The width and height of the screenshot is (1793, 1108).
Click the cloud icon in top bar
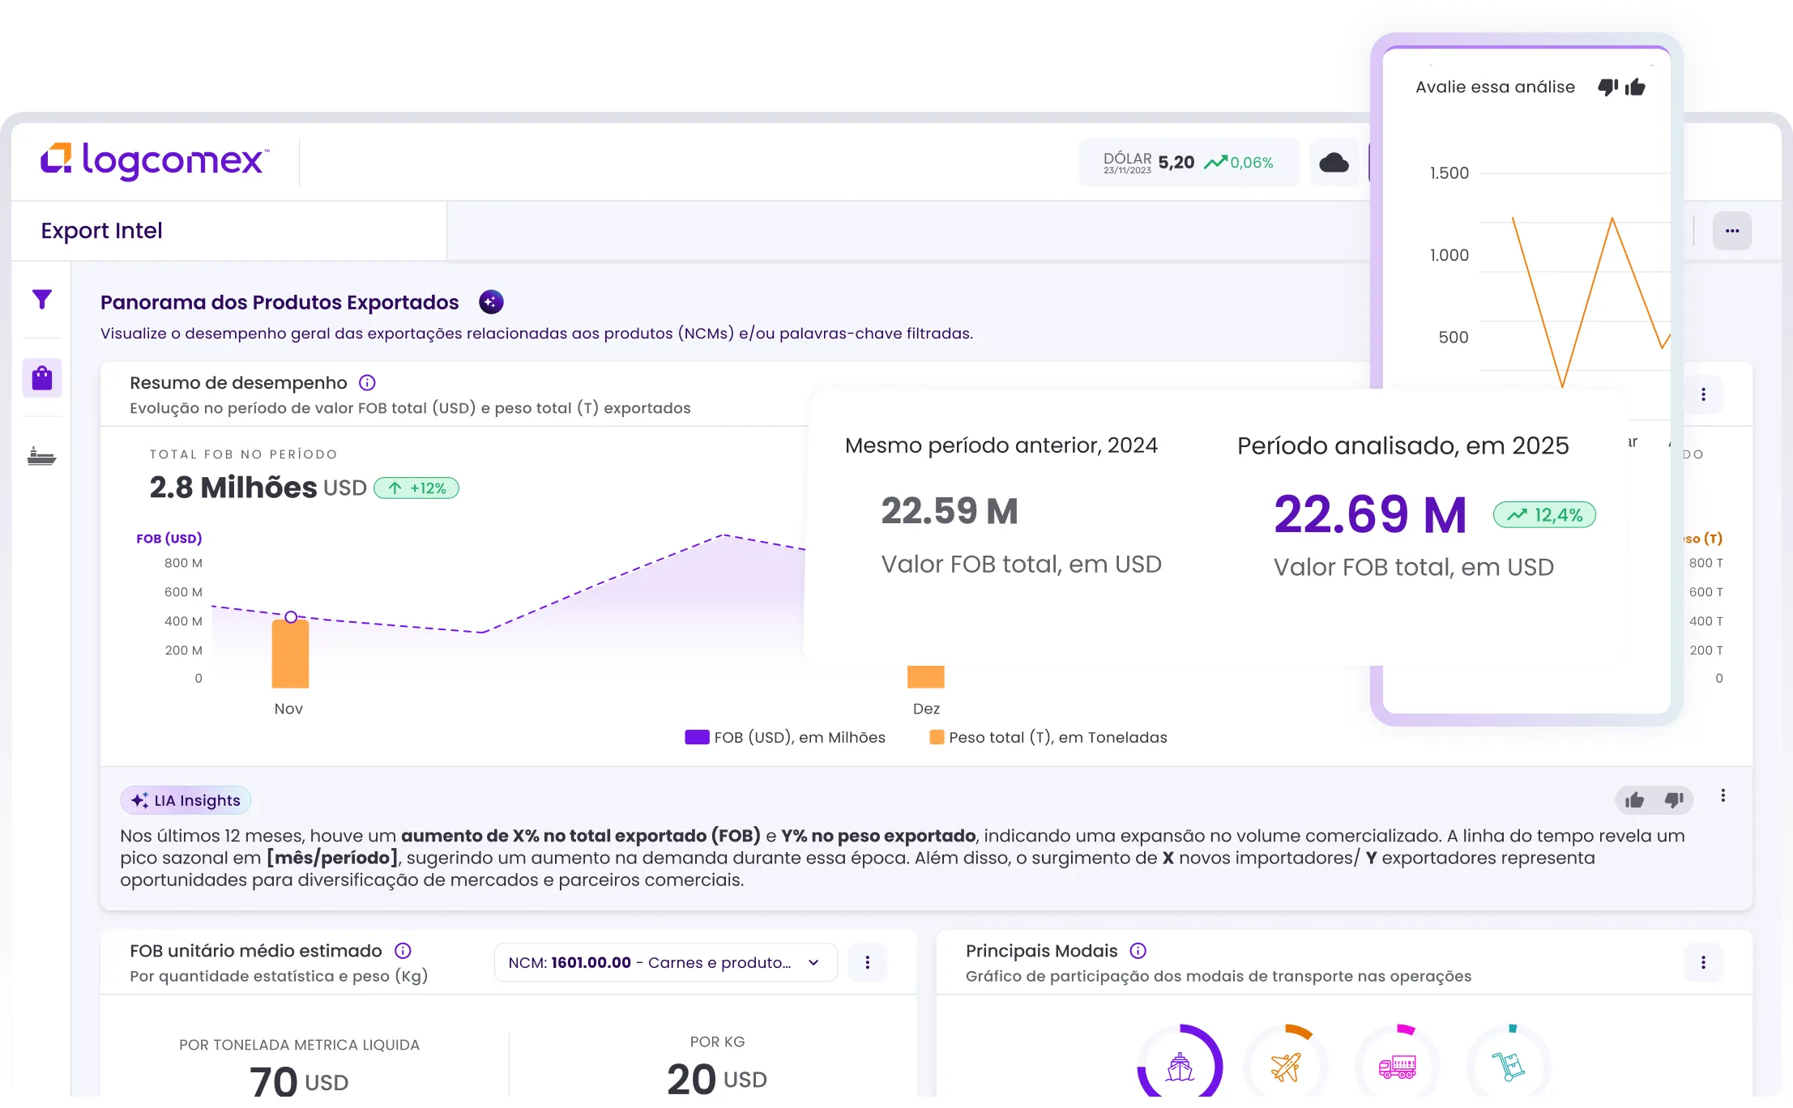pos(1334,163)
